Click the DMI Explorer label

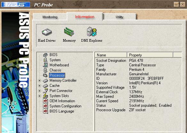click(92, 41)
